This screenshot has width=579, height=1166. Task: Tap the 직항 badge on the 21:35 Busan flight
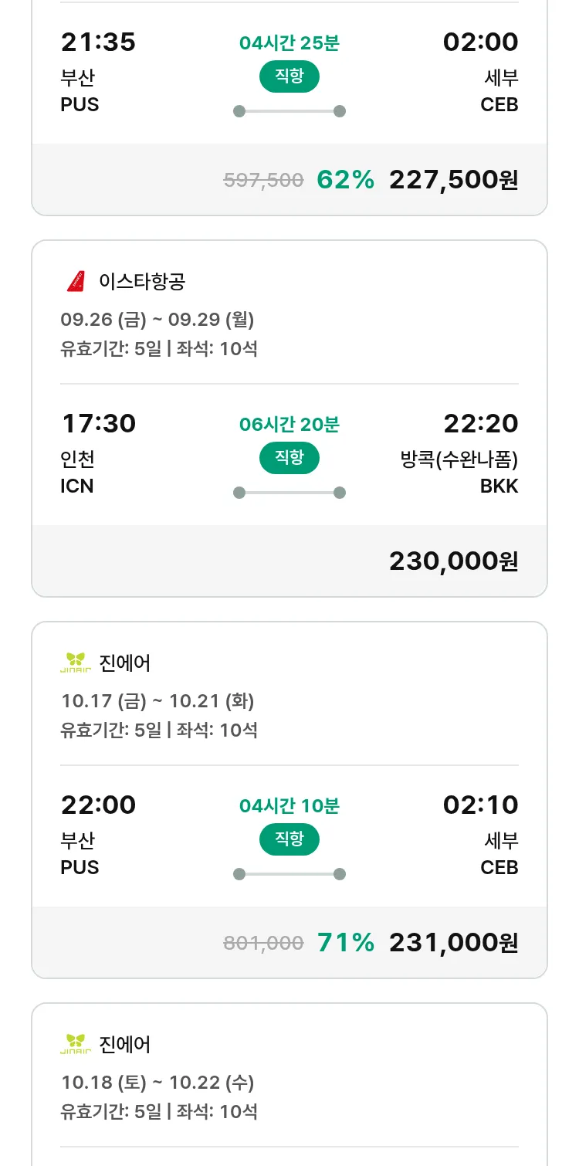(x=289, y=76)
